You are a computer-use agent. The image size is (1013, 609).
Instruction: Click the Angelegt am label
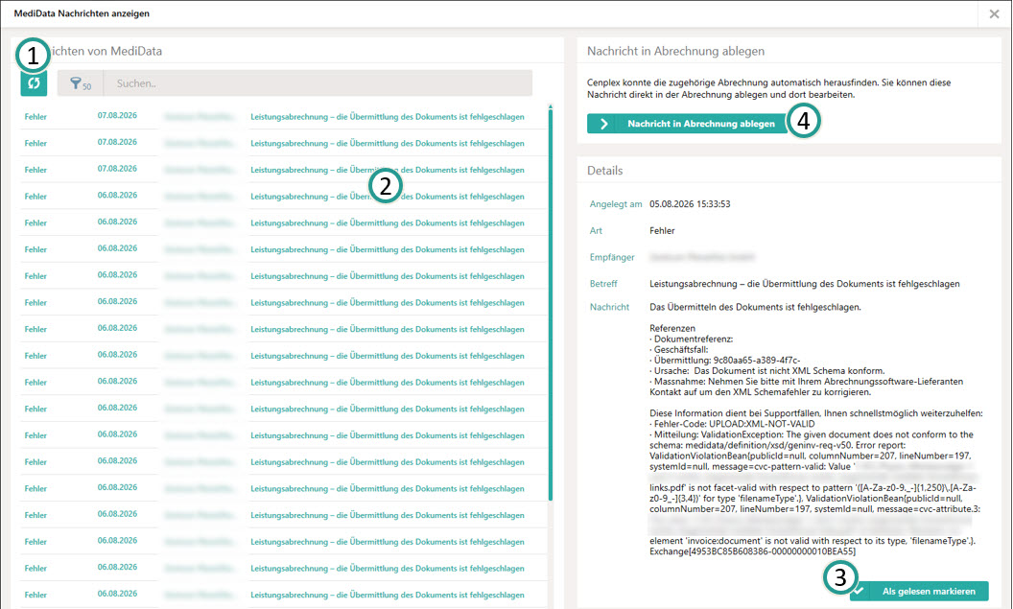(616, 204)
